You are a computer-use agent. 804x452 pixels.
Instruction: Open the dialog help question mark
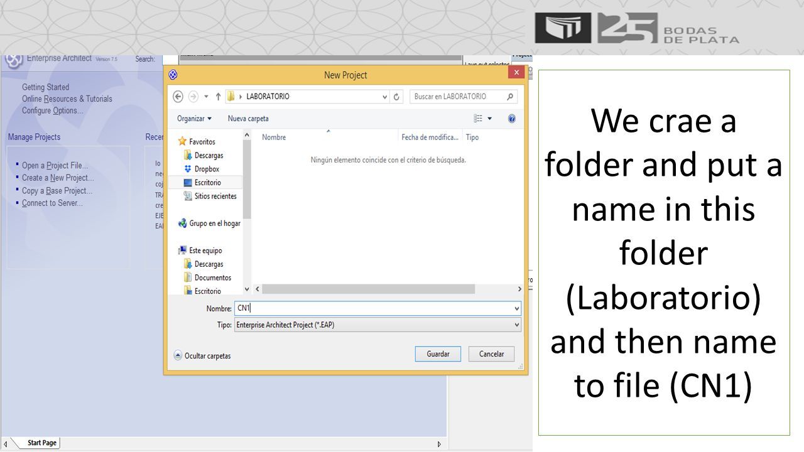[512, 119]
